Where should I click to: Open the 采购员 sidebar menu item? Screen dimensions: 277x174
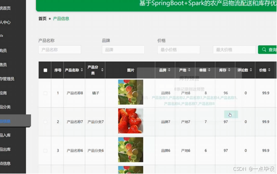coord(4,51)
